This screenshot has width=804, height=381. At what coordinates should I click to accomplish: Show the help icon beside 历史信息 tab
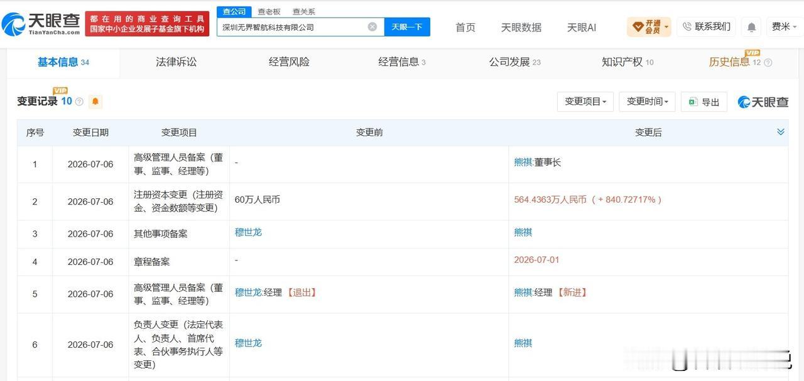768,63
